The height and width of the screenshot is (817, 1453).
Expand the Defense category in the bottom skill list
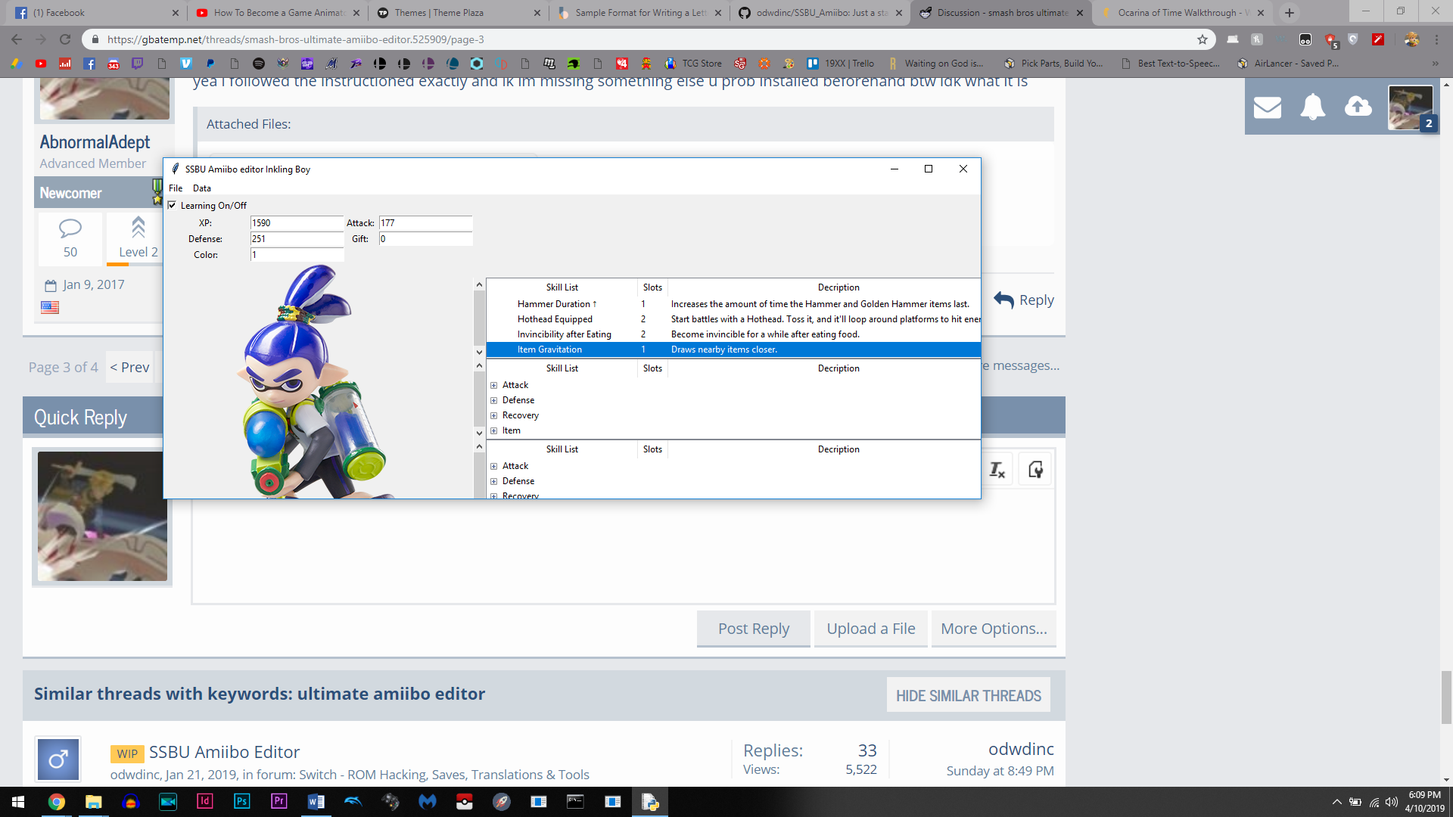pyautogui.click(x=494, y=481)
